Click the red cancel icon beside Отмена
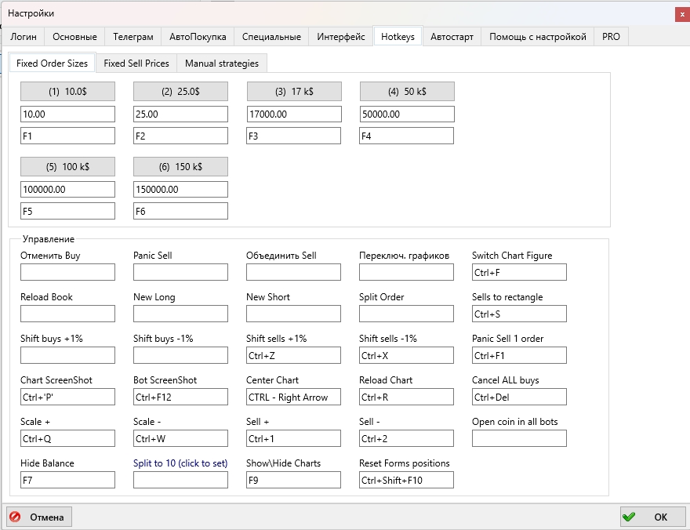The width and height of the screenshot is (690, 530). 16,517
